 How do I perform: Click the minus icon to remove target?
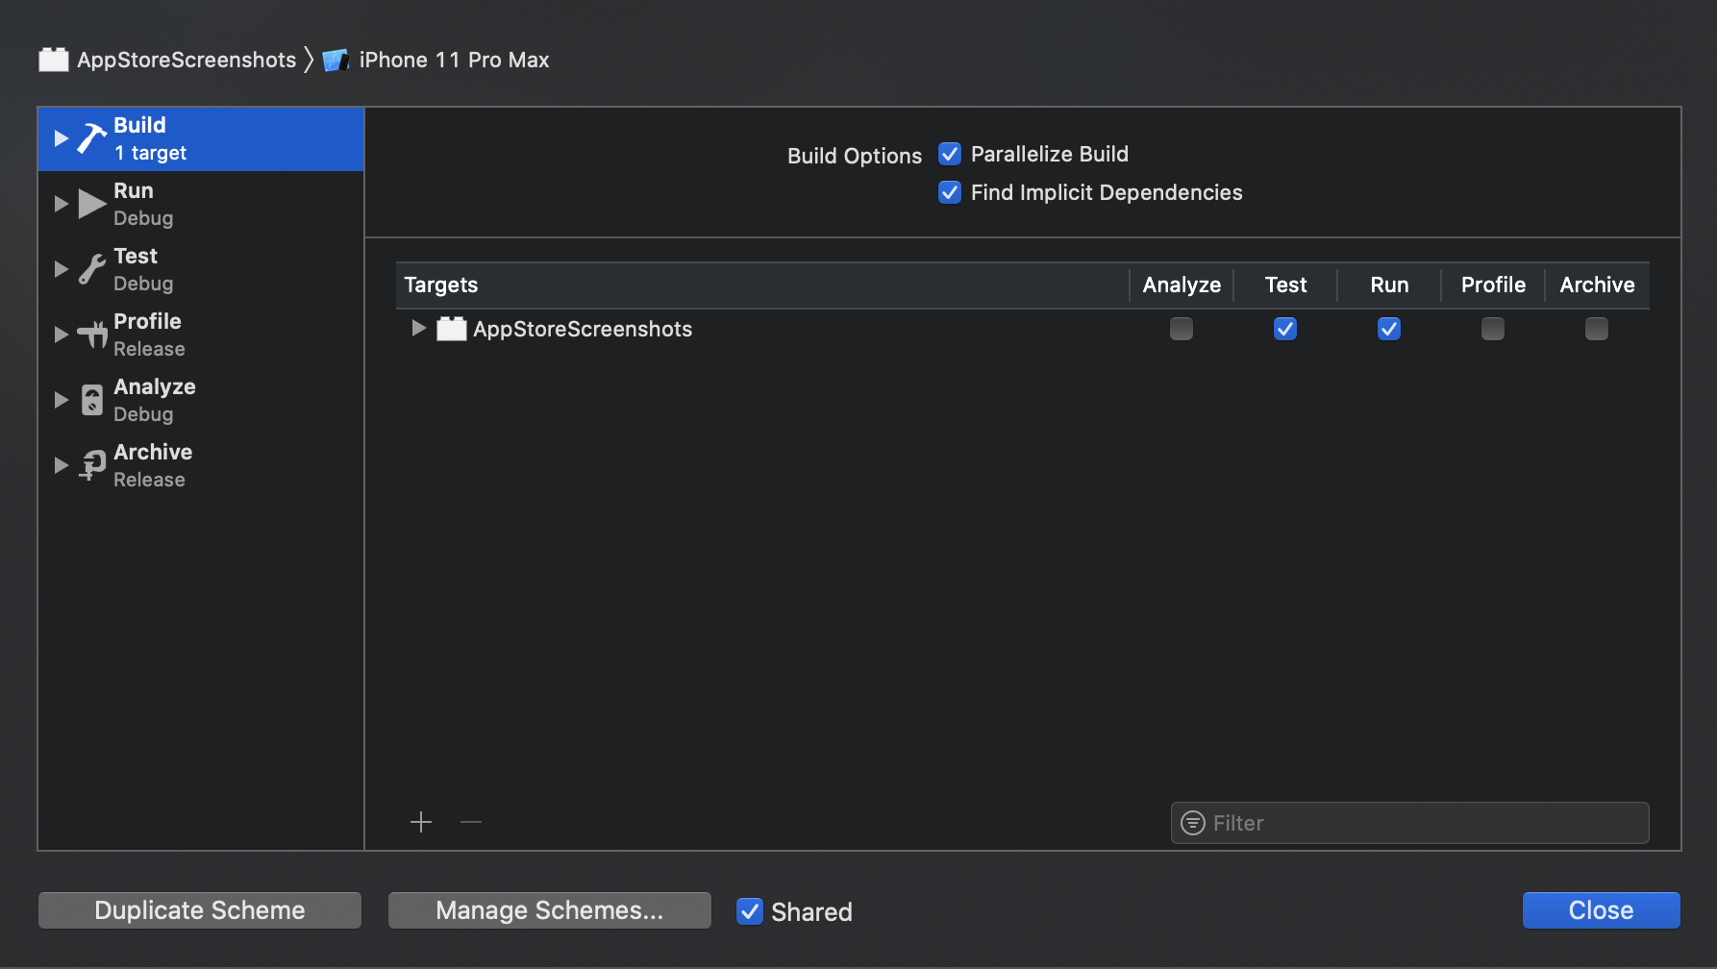point(470,822)
